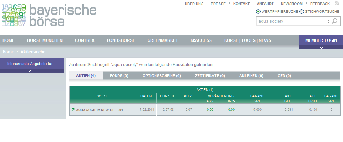Click the DATUM column header
Screen dimensions: 343x142
tap(146, 96)
